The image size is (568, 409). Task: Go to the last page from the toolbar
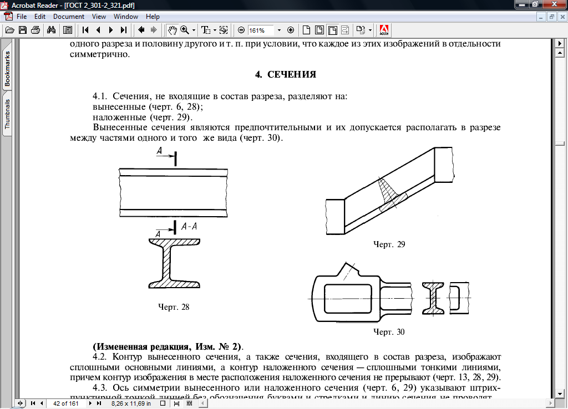(124, 30)
